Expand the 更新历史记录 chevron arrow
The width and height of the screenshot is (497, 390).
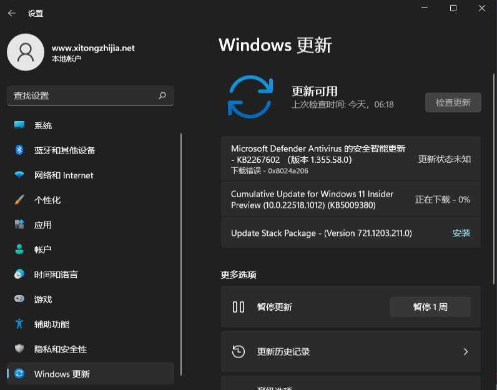(466, 351)
